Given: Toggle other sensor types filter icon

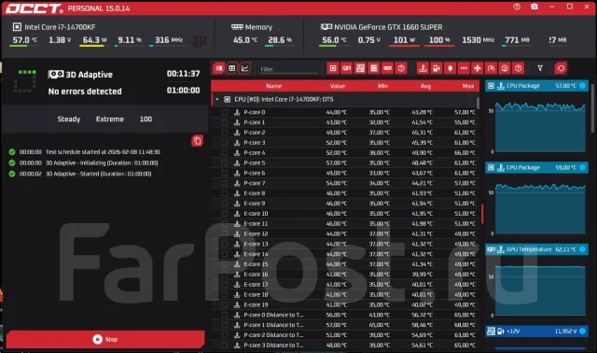Looking at the screenshot, I should click(519, 68).
